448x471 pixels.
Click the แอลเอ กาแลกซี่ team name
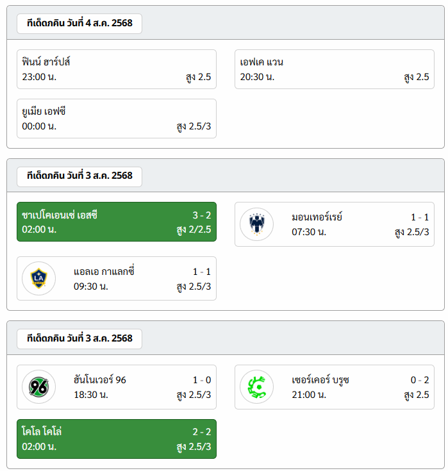tap(104, 271)
